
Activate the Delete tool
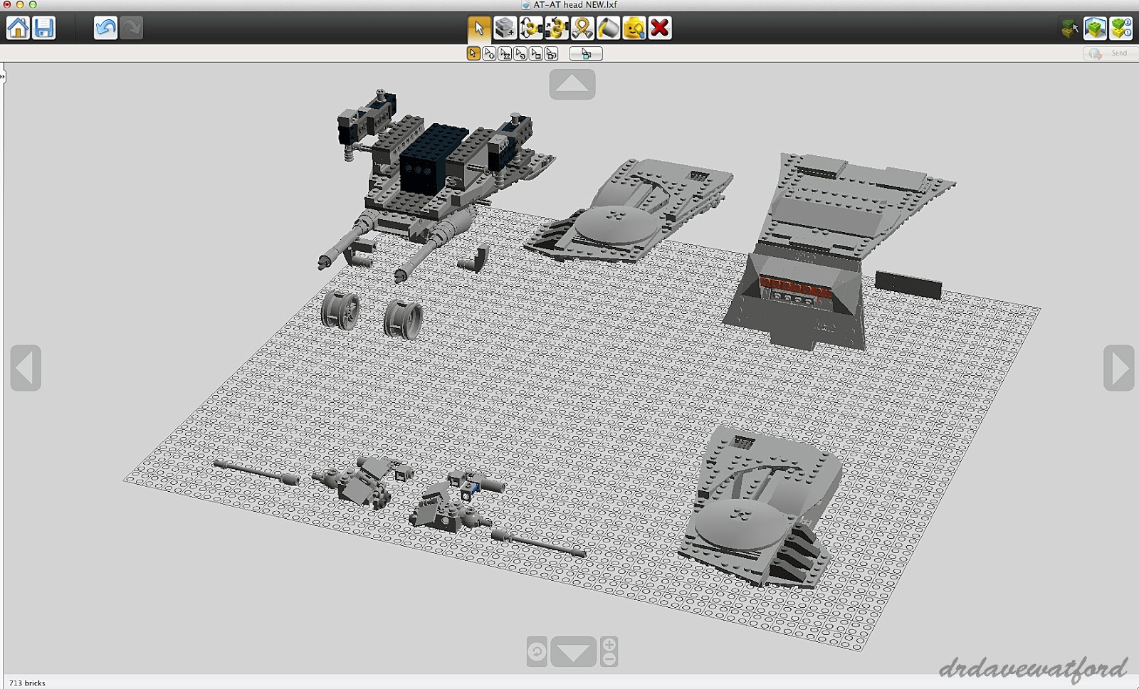point(659,29)
